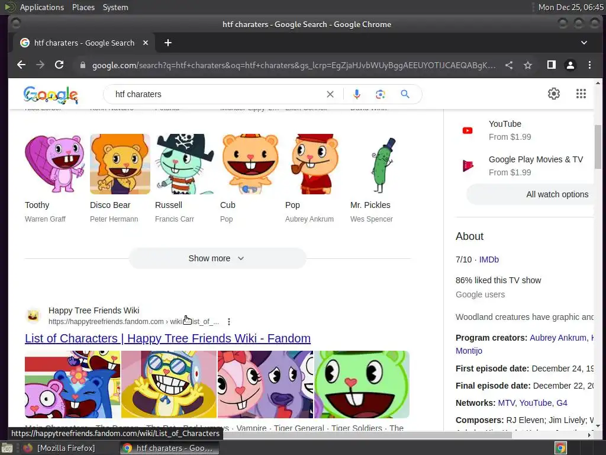
Task: Open more options for Fandom result
Action: 229,322
